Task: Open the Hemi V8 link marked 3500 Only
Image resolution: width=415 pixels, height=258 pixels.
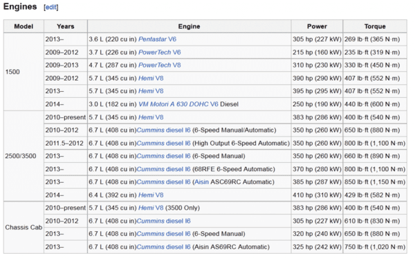Action: click(x=151, y=208)
